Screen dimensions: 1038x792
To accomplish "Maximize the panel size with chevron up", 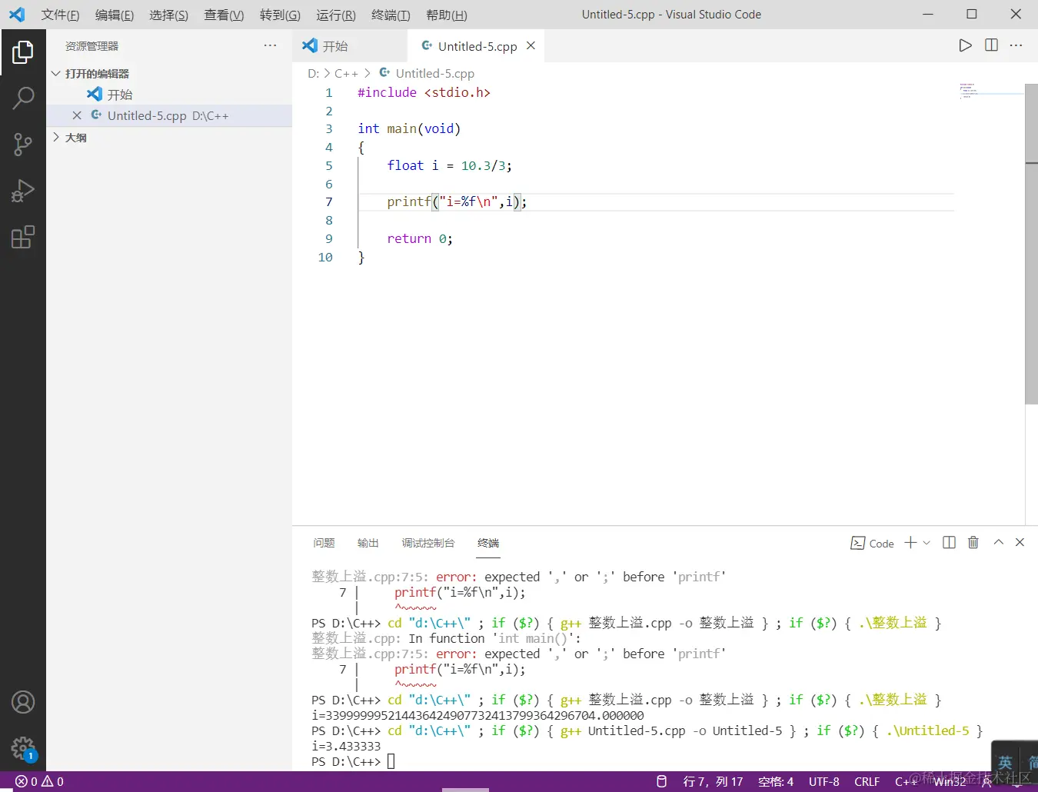I will pyautogui.click(x=998, y=542).
